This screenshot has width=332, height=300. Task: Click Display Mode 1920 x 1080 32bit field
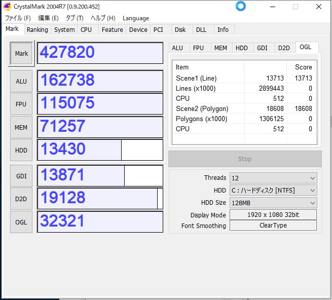tap(273, 215)
